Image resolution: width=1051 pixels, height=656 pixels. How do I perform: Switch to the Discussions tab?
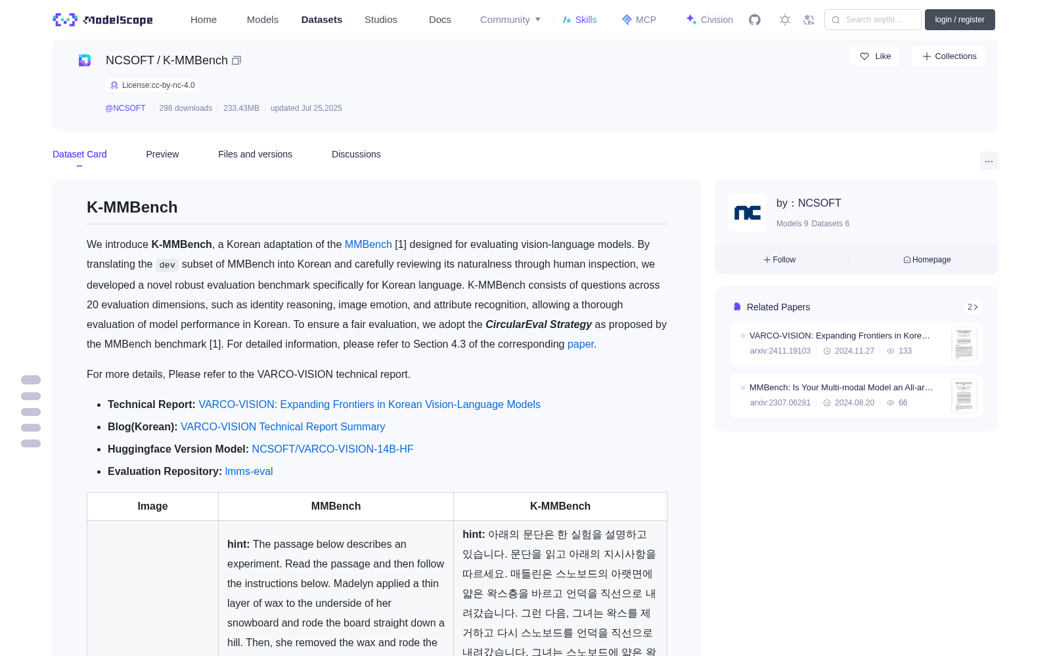click(x=356, y=154)
